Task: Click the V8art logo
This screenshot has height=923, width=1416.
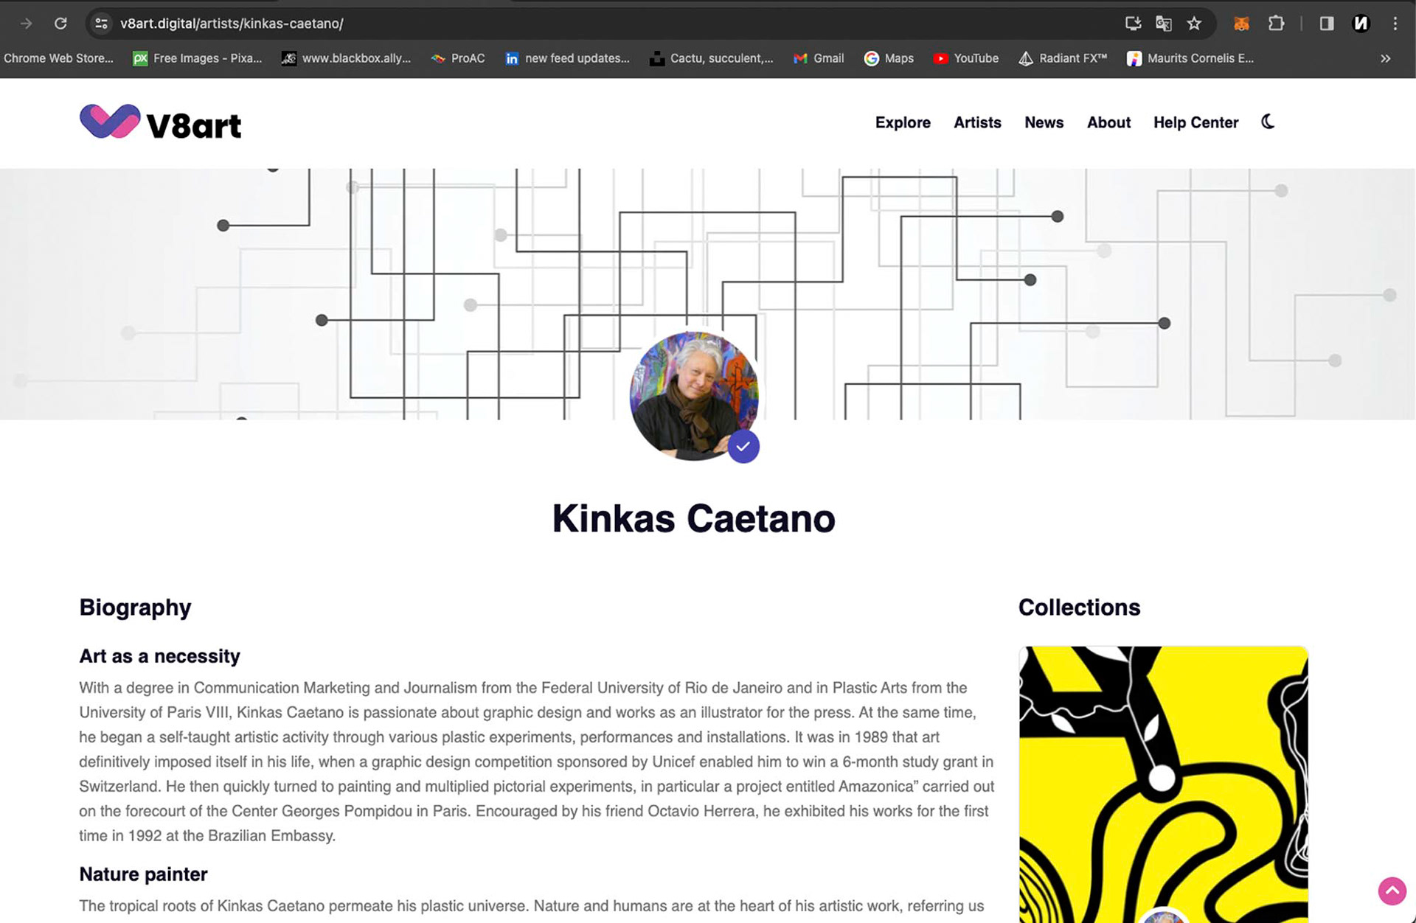Action: pos(161,123)
